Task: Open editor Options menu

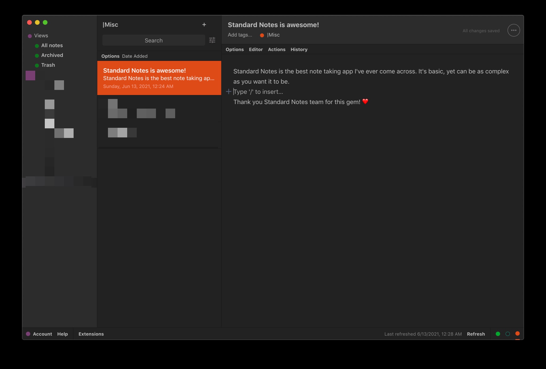Action: coord(235,49)
